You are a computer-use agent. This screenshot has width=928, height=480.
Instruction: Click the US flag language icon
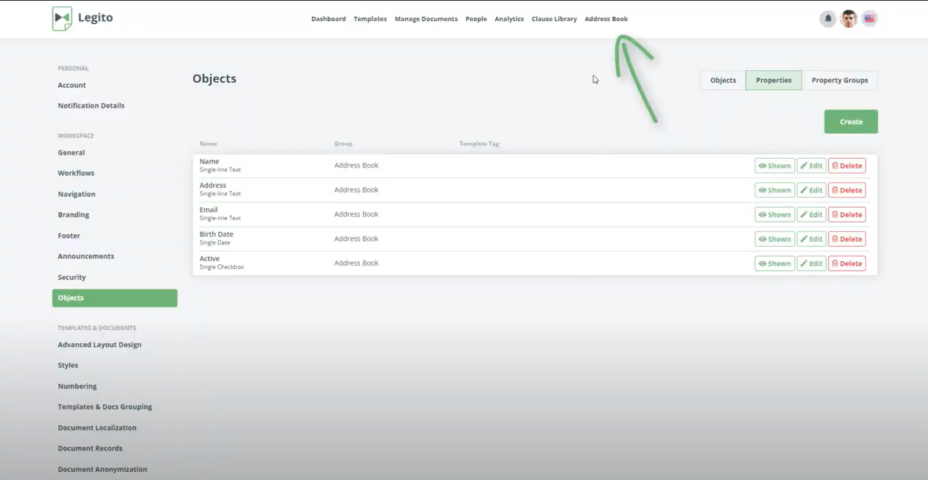[869, 19]
